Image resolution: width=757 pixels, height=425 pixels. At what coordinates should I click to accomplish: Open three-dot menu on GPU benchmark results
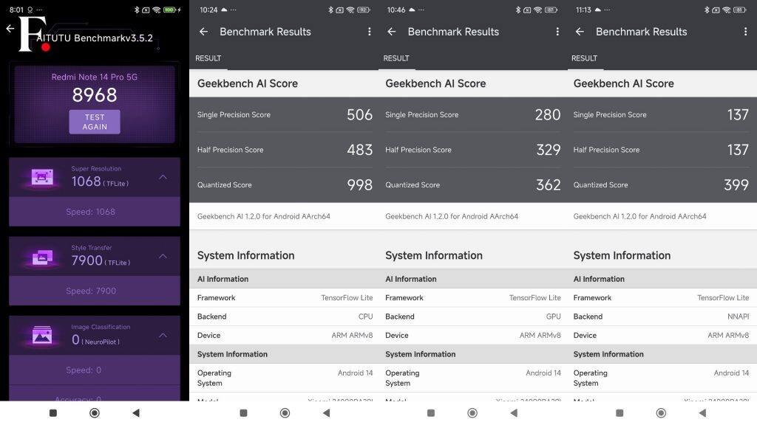point(557,31)
